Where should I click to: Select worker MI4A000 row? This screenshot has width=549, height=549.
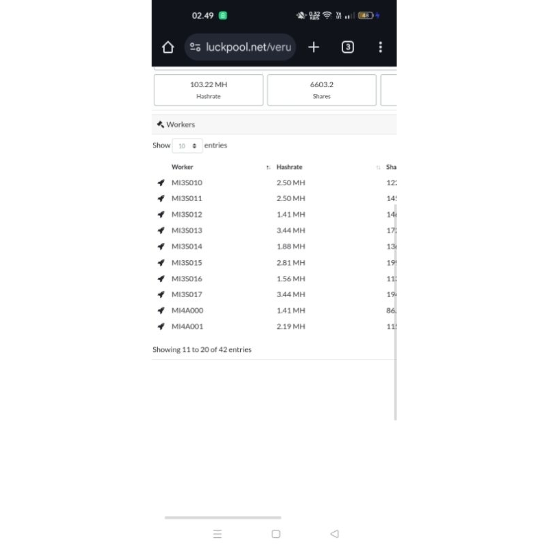click(274, 310)
